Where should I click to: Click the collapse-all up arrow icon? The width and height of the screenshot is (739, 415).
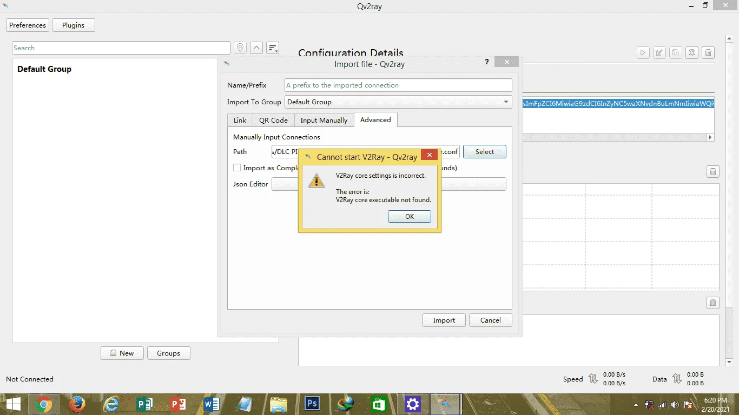pos(256,48)
